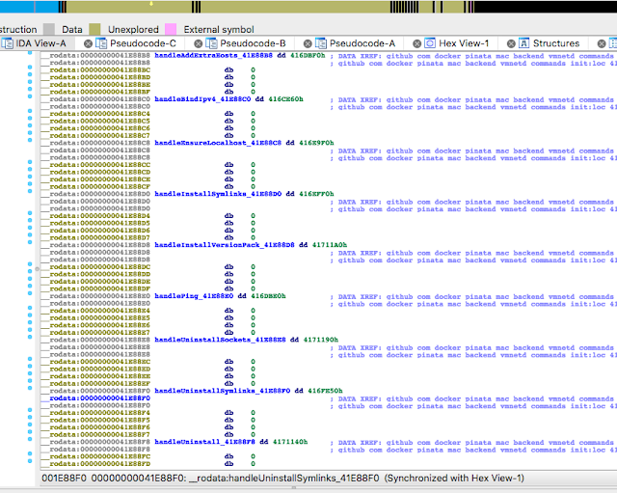Select the handleEnsureLocalhost_41E88C8 label
The height and width of the screenshot is (493, 617).
coord(218,143)
